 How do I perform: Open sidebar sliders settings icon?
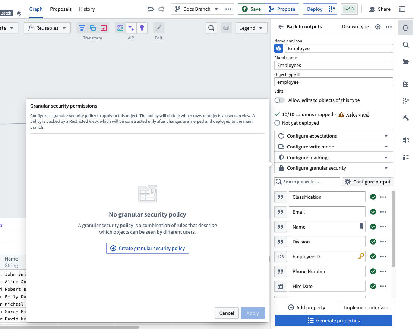[406, 101]
